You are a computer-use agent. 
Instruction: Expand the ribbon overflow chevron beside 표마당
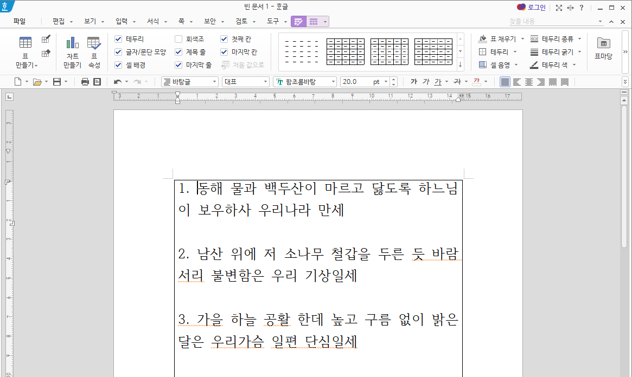625,52
